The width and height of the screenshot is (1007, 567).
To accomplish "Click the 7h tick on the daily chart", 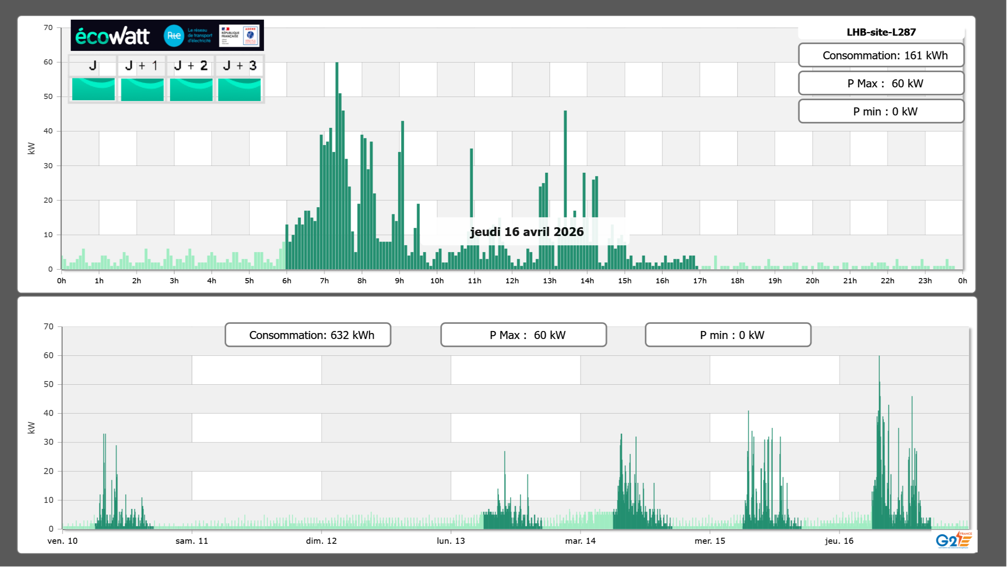I will [324, 280].
